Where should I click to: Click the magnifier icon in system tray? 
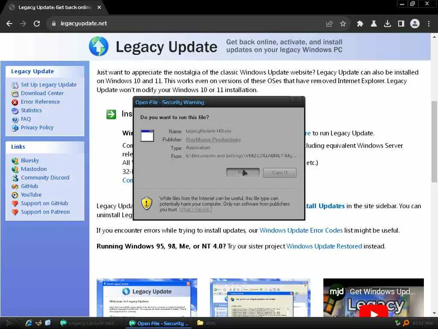406,323
